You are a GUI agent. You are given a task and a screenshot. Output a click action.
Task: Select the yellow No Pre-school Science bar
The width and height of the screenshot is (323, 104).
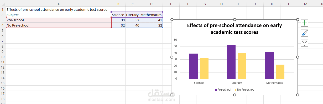204,68
